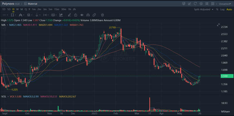Expand the Fibonacci tool dropdown arrow
Viewport: 234px width, 116px height.
click(32, 15)
